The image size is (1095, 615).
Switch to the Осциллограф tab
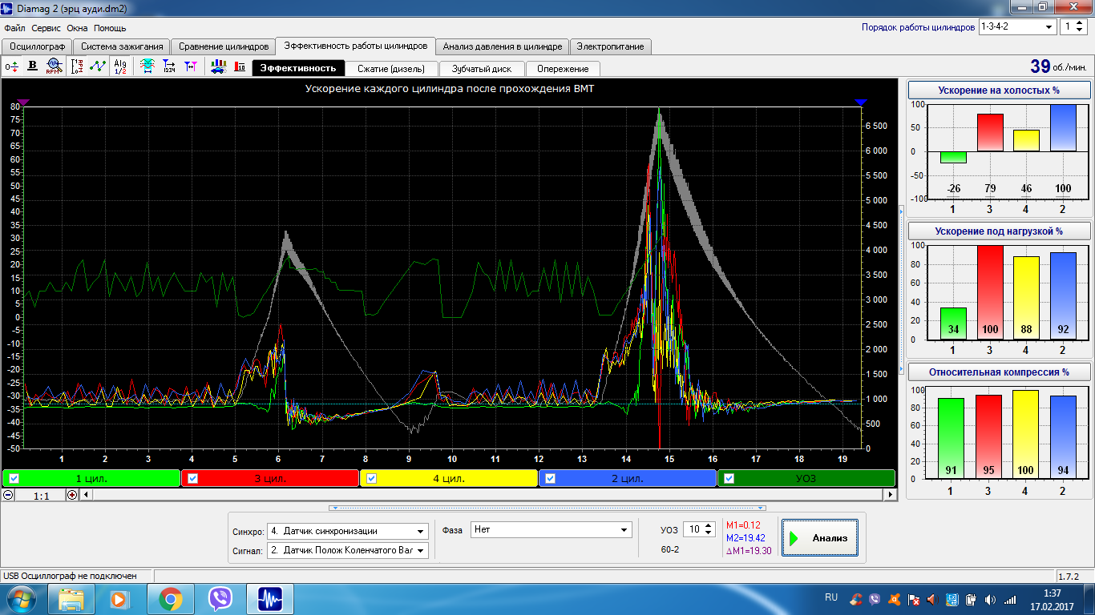click(38, 46)
